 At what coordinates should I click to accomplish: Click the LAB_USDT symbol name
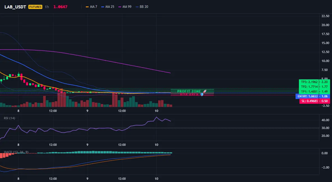coord(15,7)
